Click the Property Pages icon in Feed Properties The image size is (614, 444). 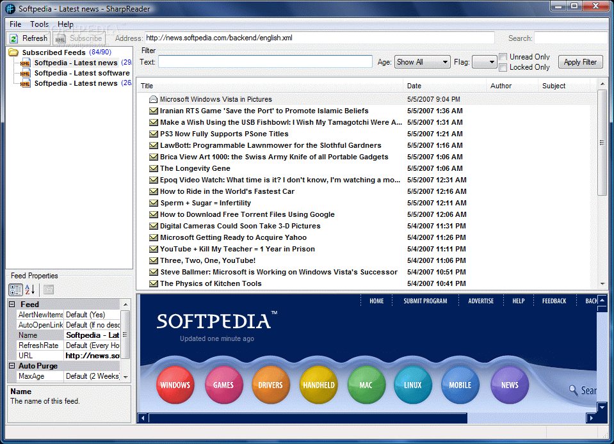pyautogui.click(x=49, y=290)
